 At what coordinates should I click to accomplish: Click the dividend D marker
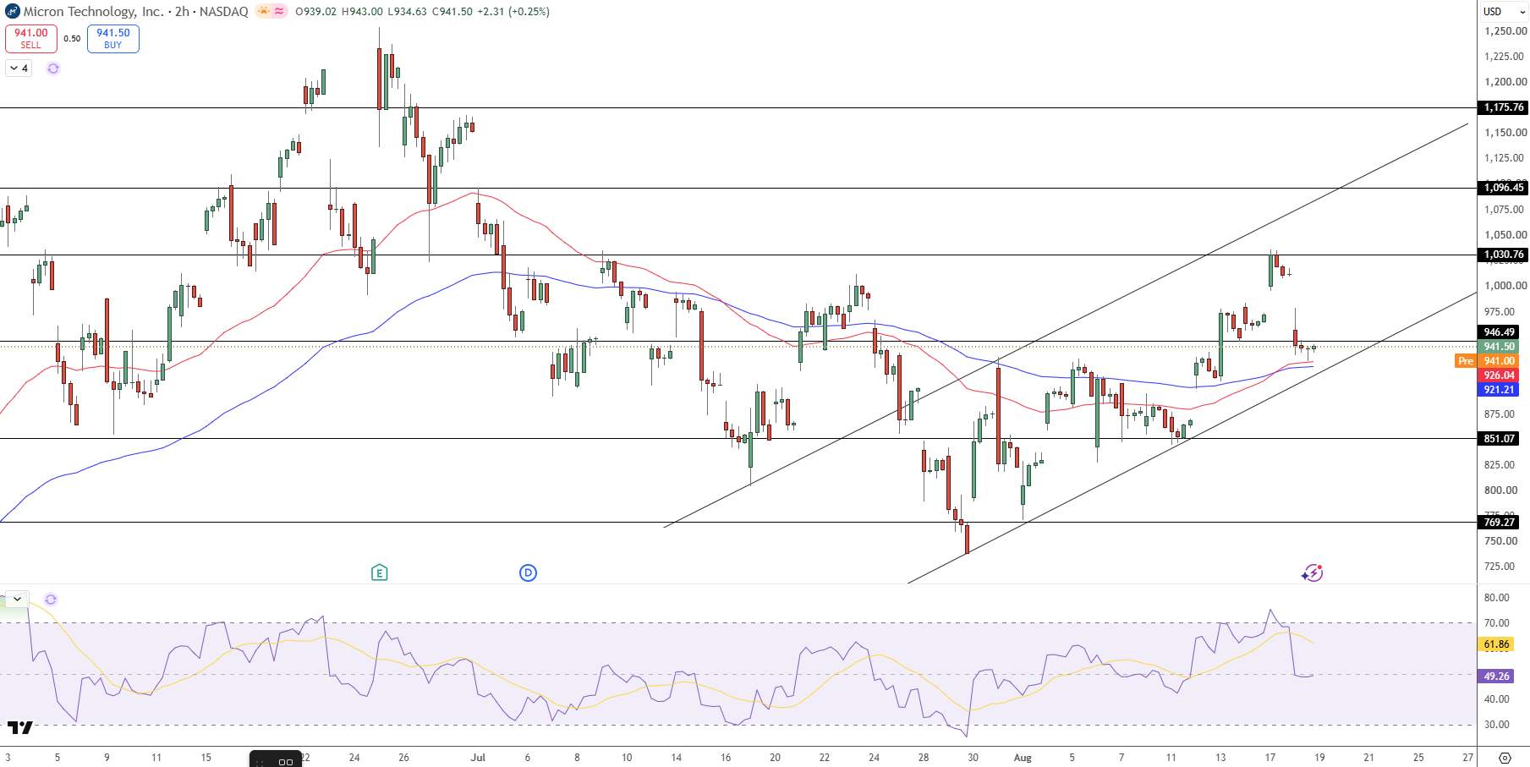click(528, 573)
